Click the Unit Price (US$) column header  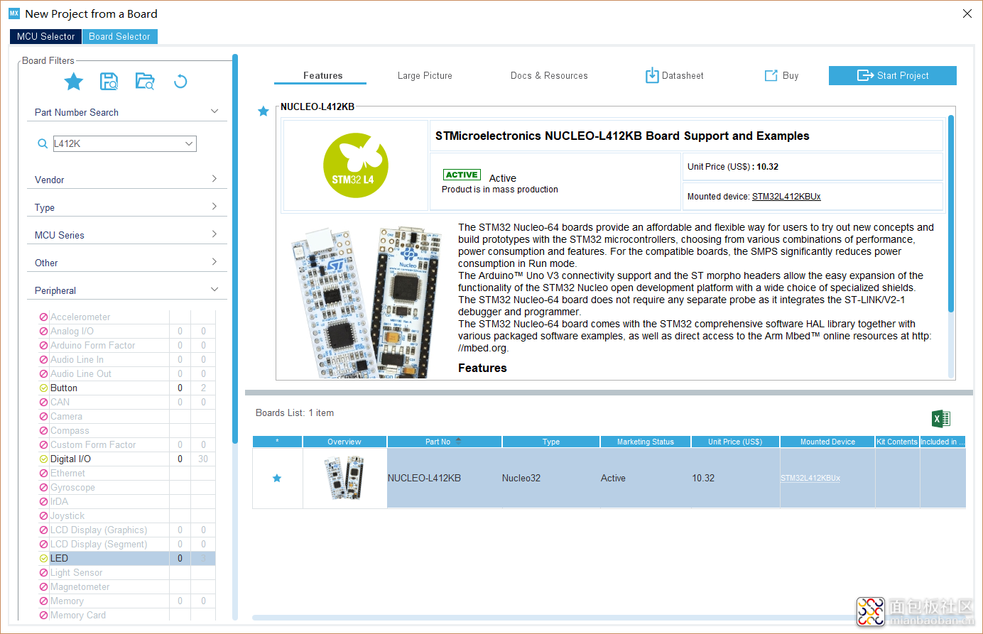[734, 442]
